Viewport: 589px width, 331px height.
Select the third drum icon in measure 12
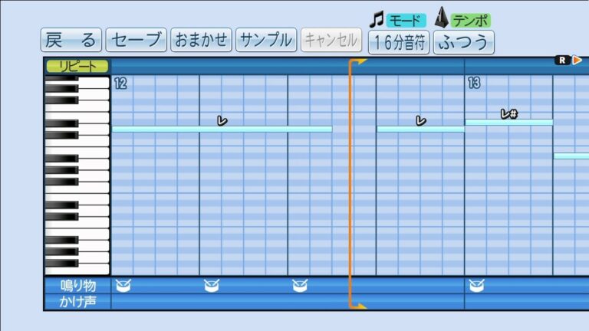[300, 286]
